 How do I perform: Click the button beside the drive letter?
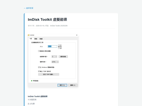pyautogui.click(x=63, y=57)
